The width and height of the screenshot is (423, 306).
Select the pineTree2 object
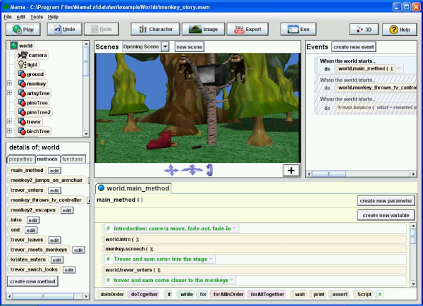(35, 112)
